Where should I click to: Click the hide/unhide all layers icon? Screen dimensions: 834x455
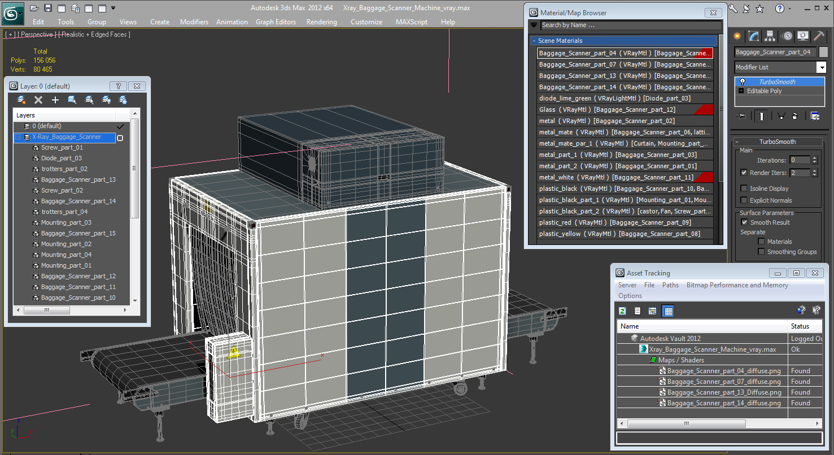(x=106, y=100)
